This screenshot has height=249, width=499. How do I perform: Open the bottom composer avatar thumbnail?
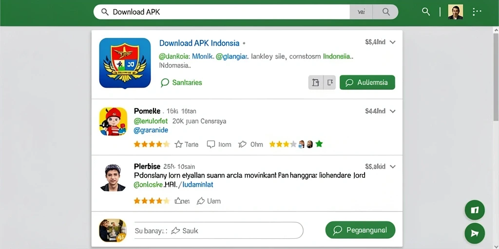[113, 231]
